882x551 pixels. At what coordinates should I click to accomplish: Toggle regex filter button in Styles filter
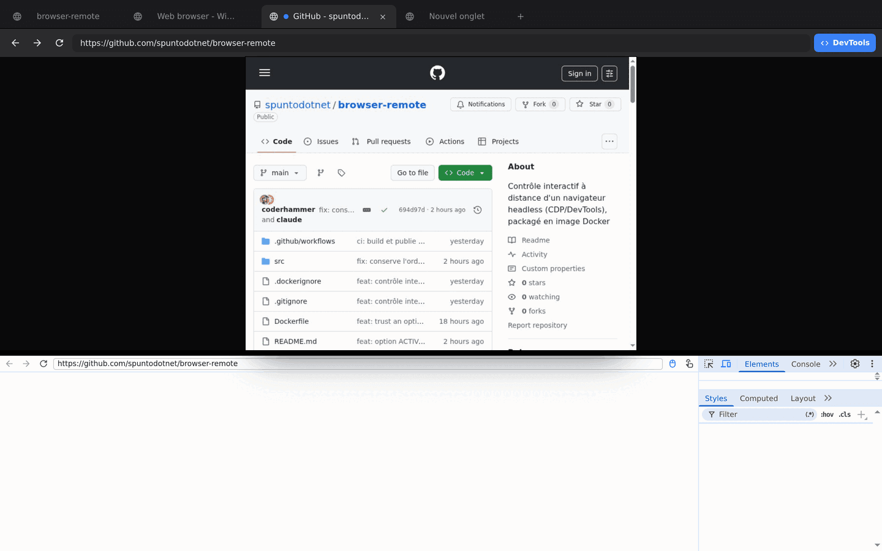[x=810, y=414]
